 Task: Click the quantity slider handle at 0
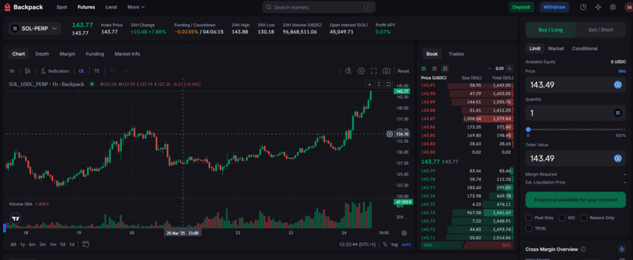pos(528,130)
